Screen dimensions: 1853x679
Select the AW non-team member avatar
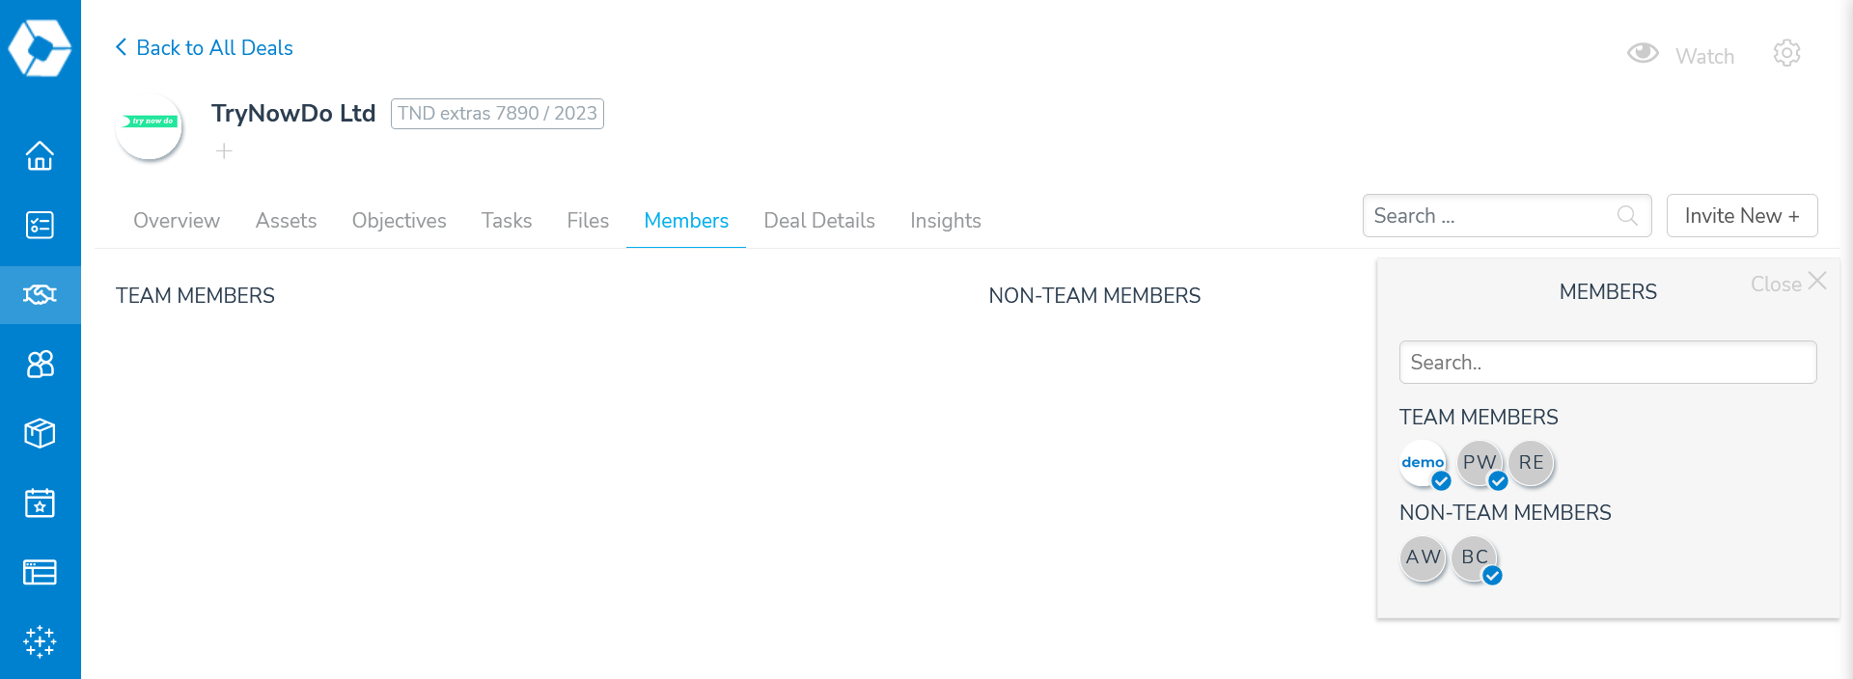1424,558
